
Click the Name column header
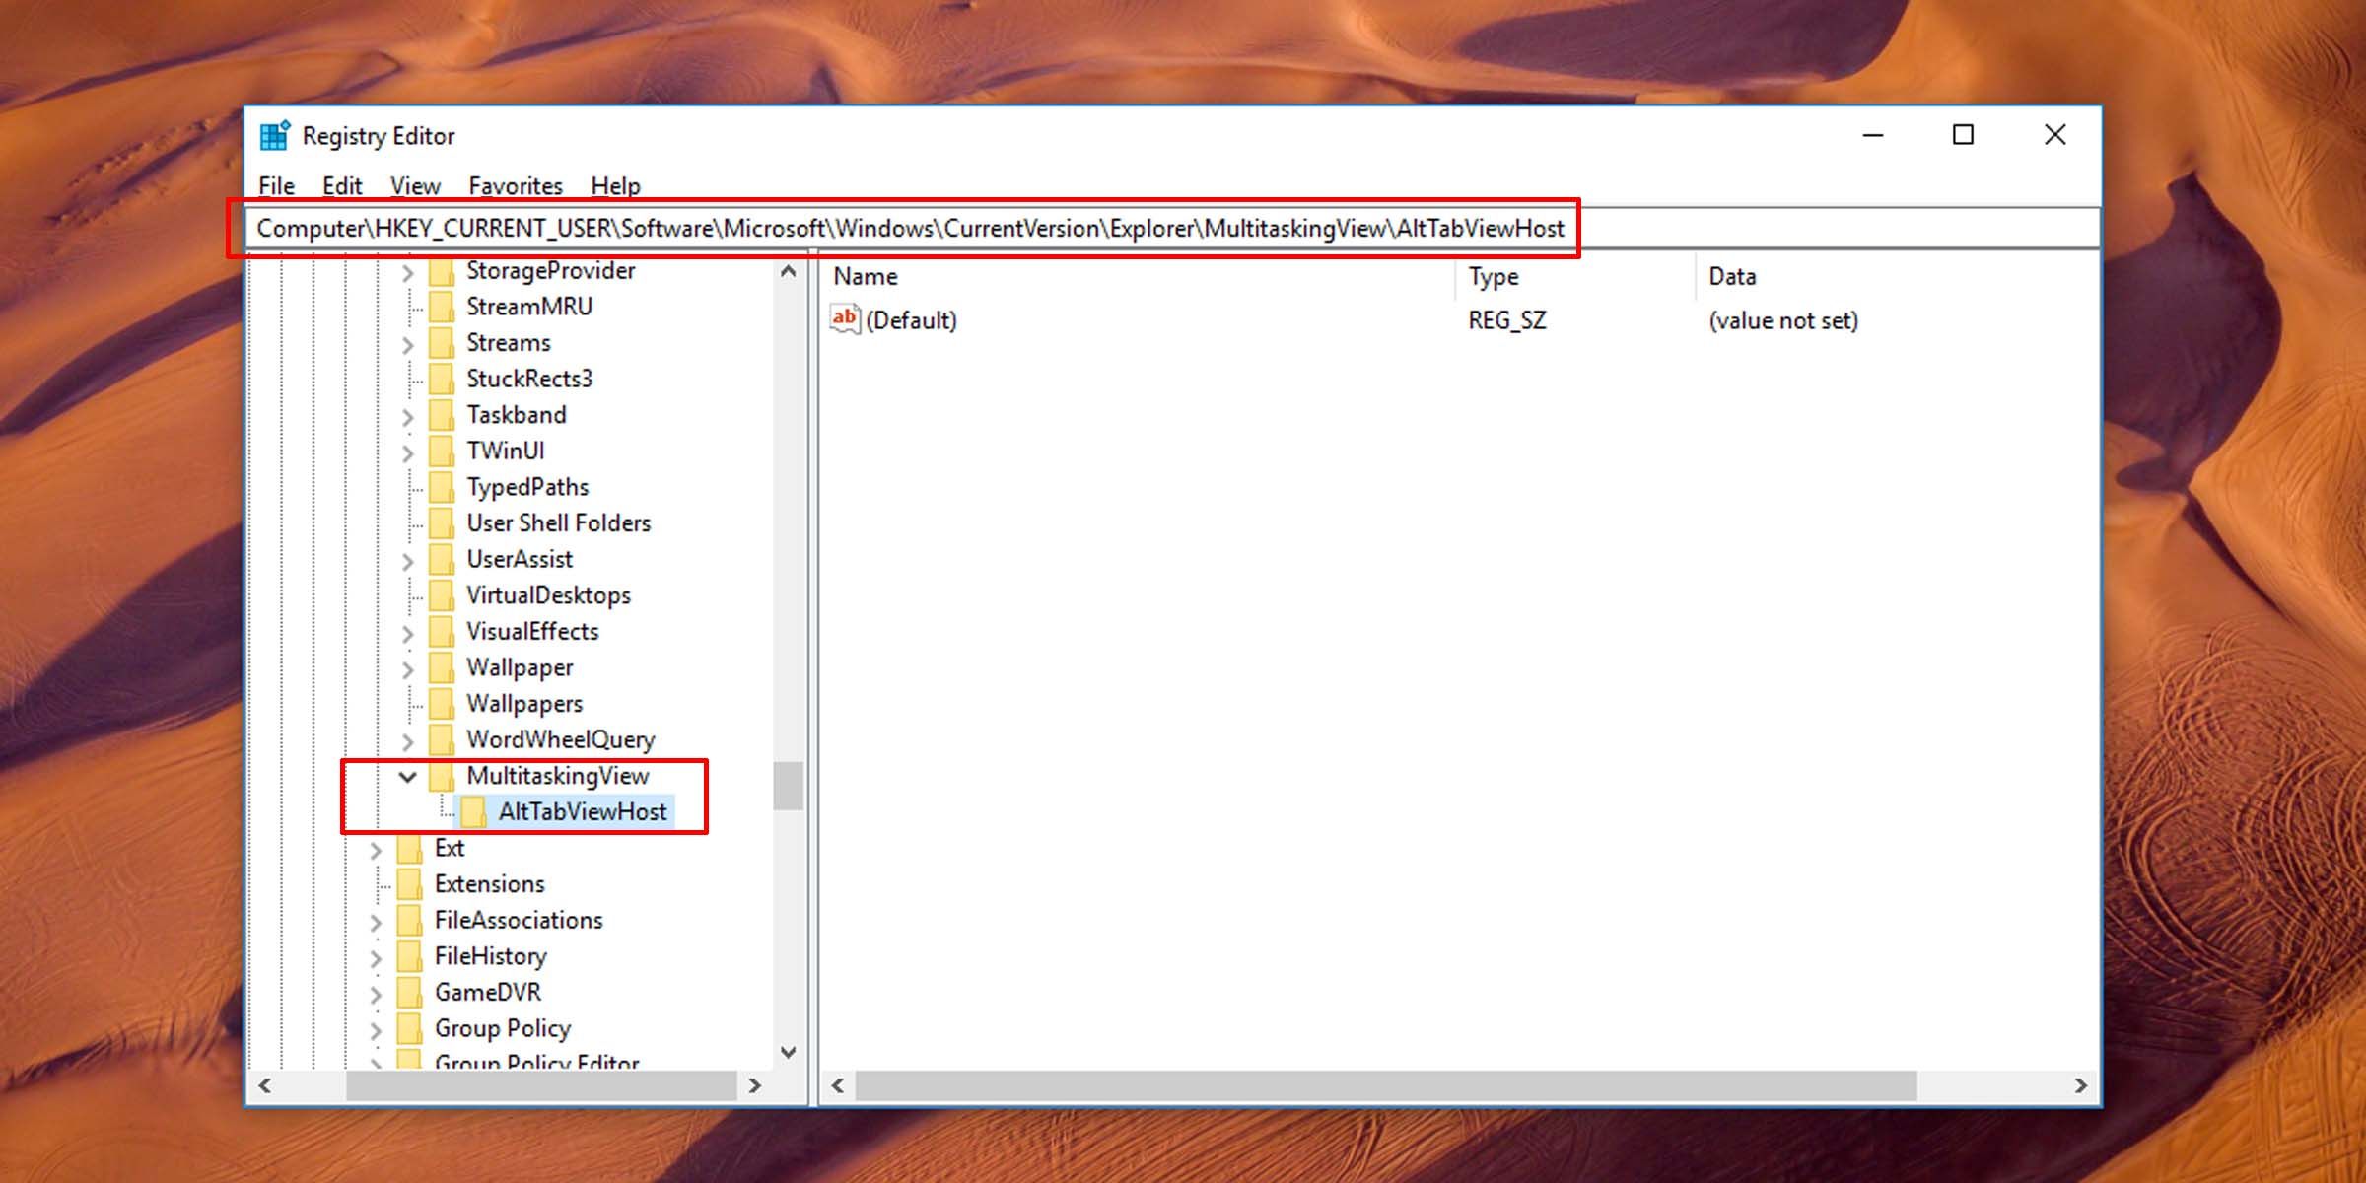(864, 276)
